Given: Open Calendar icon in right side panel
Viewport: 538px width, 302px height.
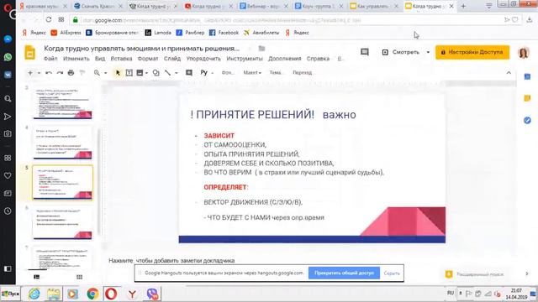Looking at the screenshot, I should point(527,77).
